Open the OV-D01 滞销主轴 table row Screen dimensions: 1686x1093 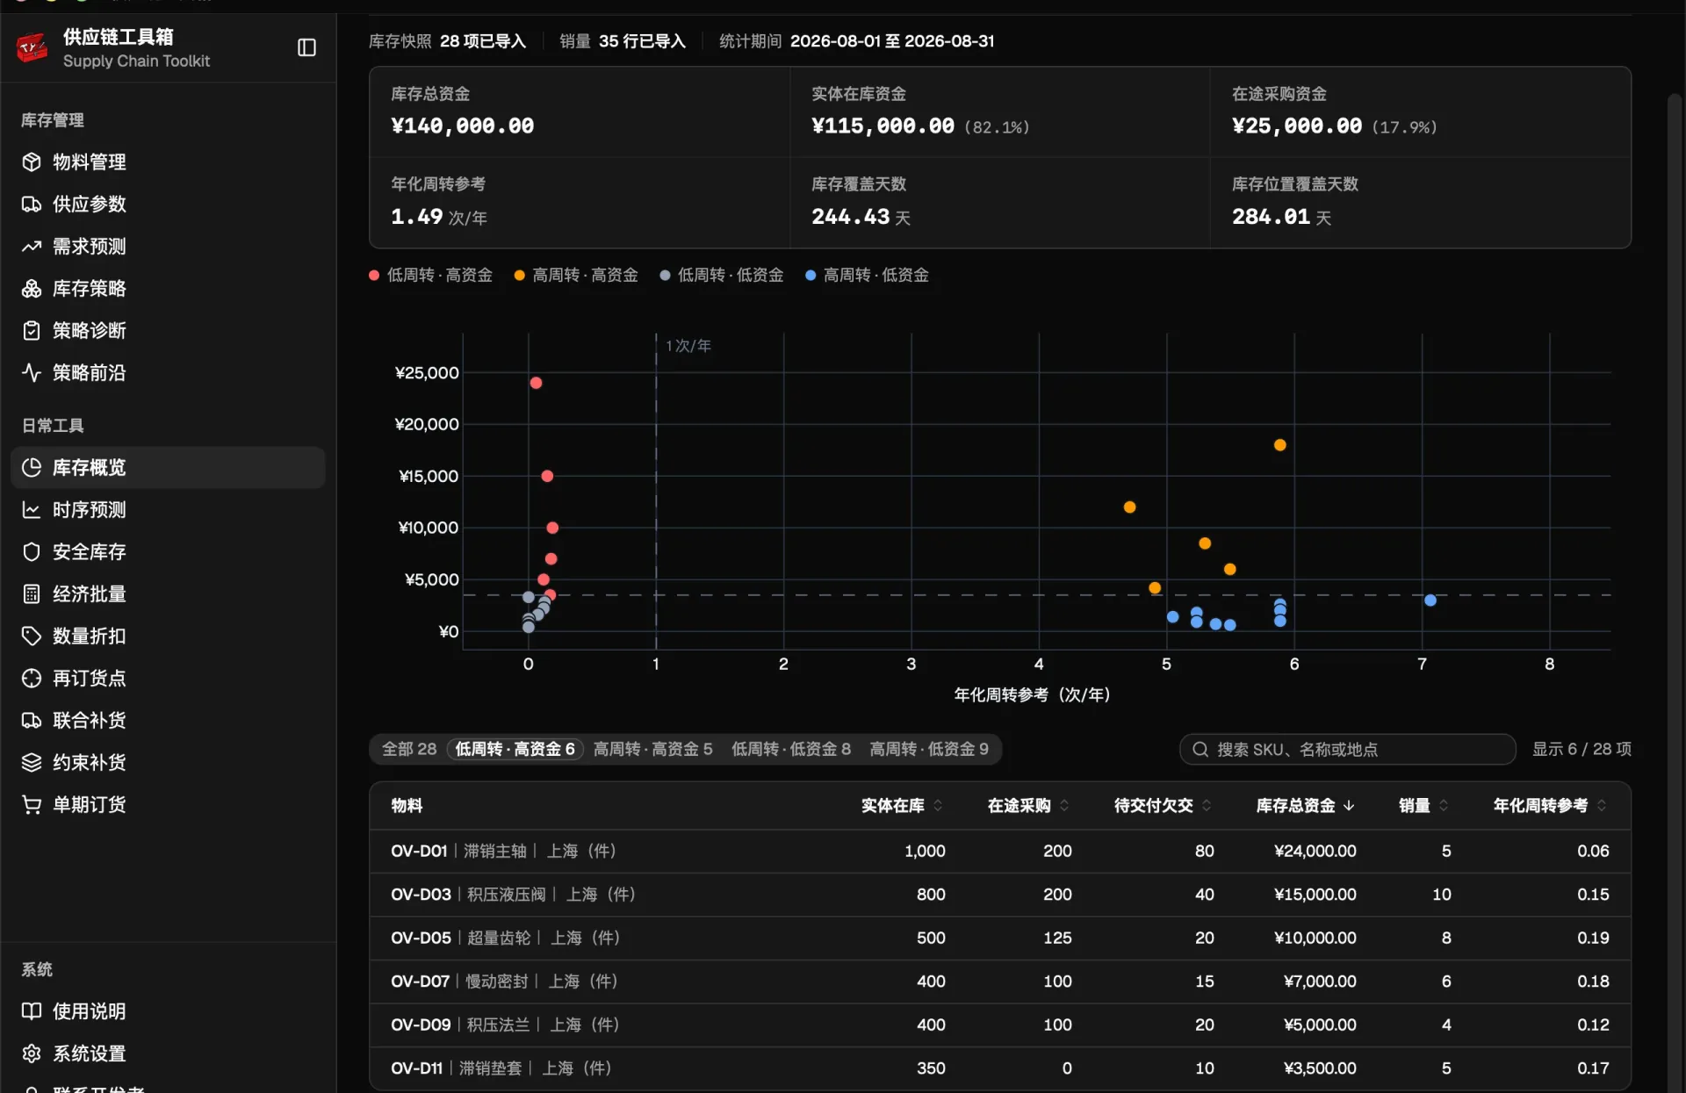(999, 852)
